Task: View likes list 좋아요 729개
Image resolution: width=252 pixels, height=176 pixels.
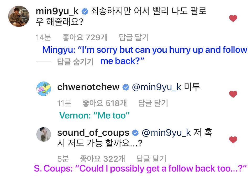Action: click(85, 37)
